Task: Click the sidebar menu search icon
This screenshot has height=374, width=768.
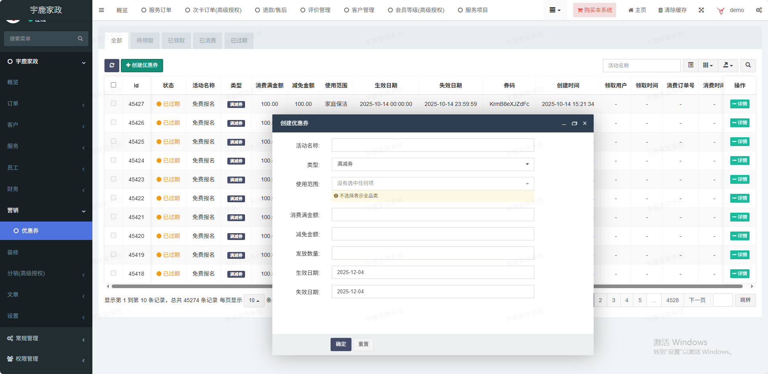Action: tap(80, 39)
